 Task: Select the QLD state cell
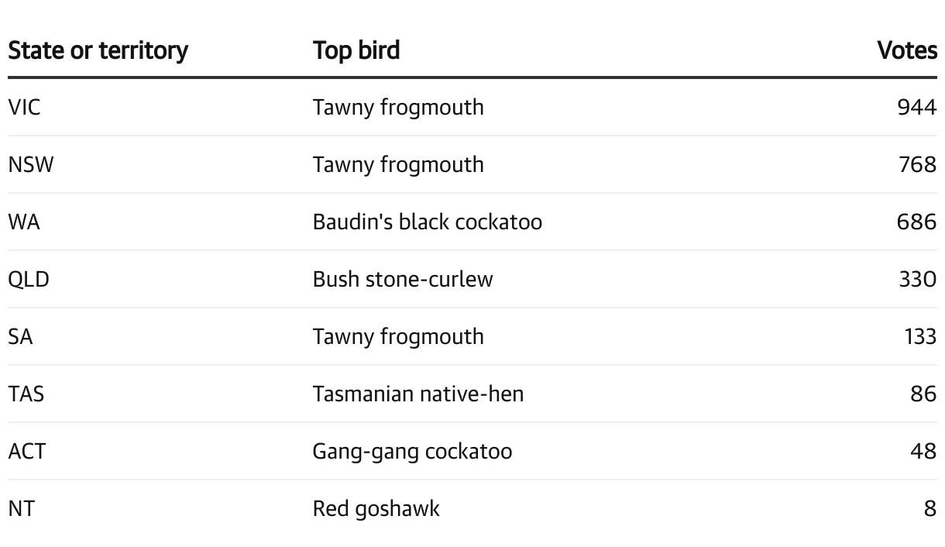(29, 279)
